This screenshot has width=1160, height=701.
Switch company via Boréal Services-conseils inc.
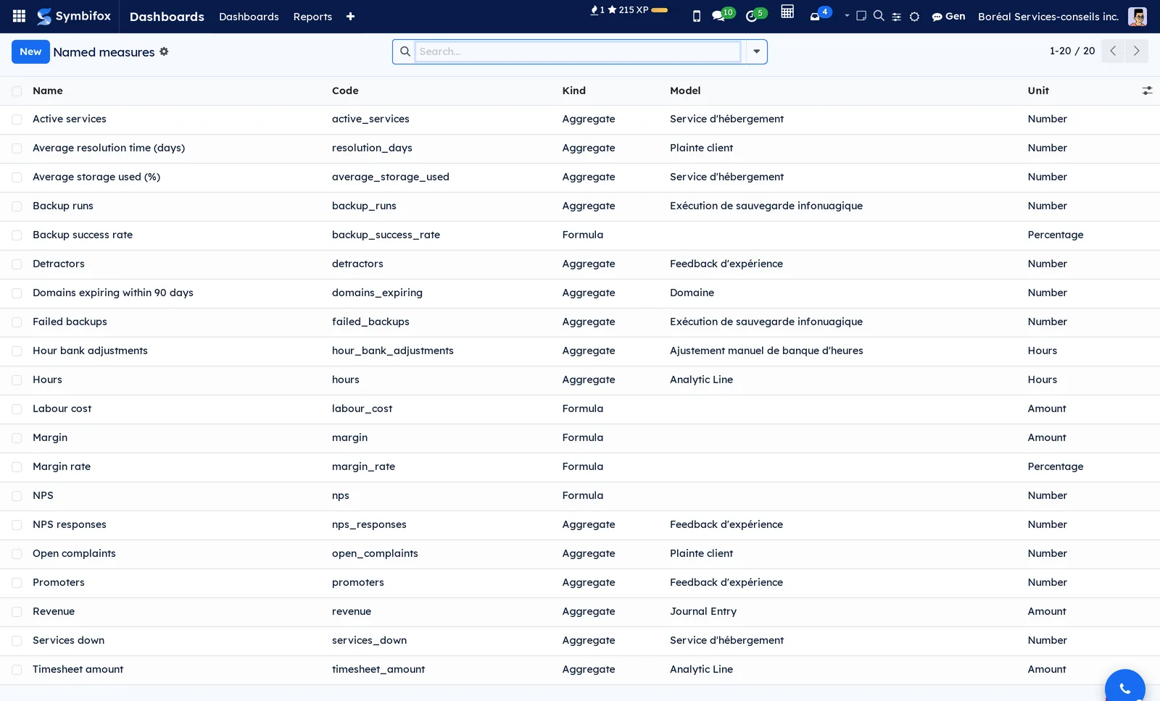1048,17
